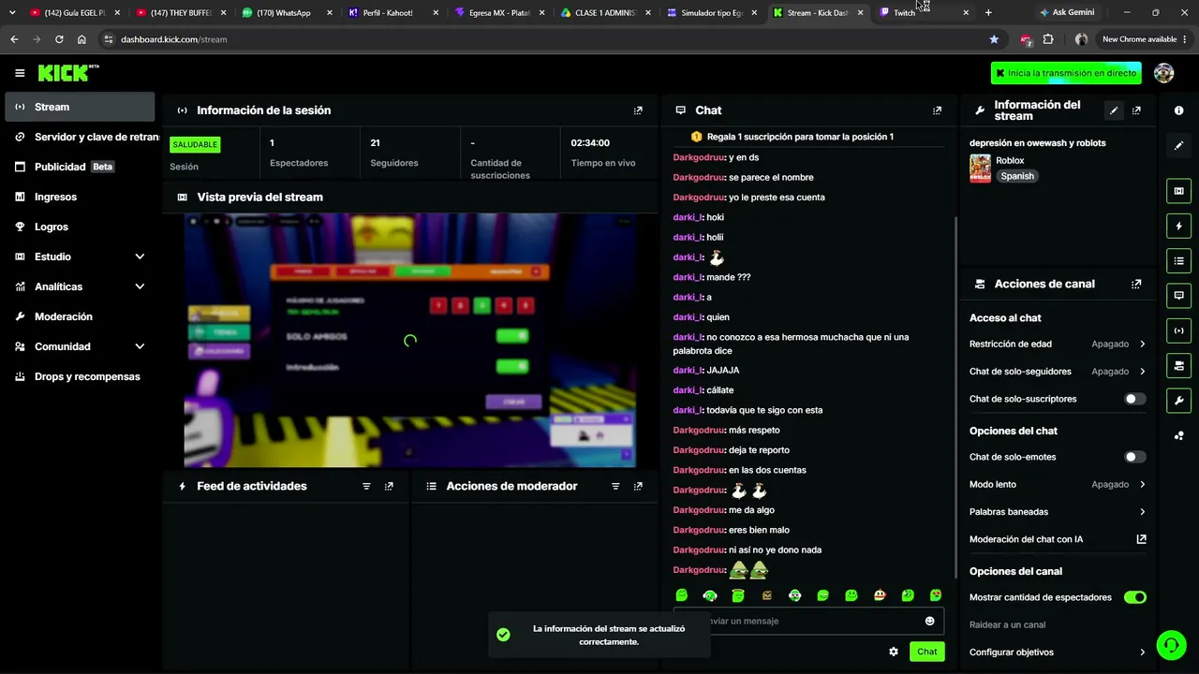Image resolution: width=1199 pixels, height=674 pixels.
Task: Insert the heart-eyes Kick emote
Action: [936, 595]
